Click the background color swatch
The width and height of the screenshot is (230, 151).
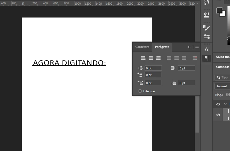(223, 14)
